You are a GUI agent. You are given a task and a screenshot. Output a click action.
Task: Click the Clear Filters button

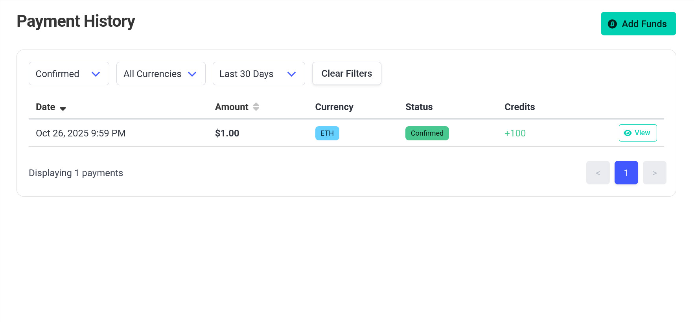click(x=346, y=73)
